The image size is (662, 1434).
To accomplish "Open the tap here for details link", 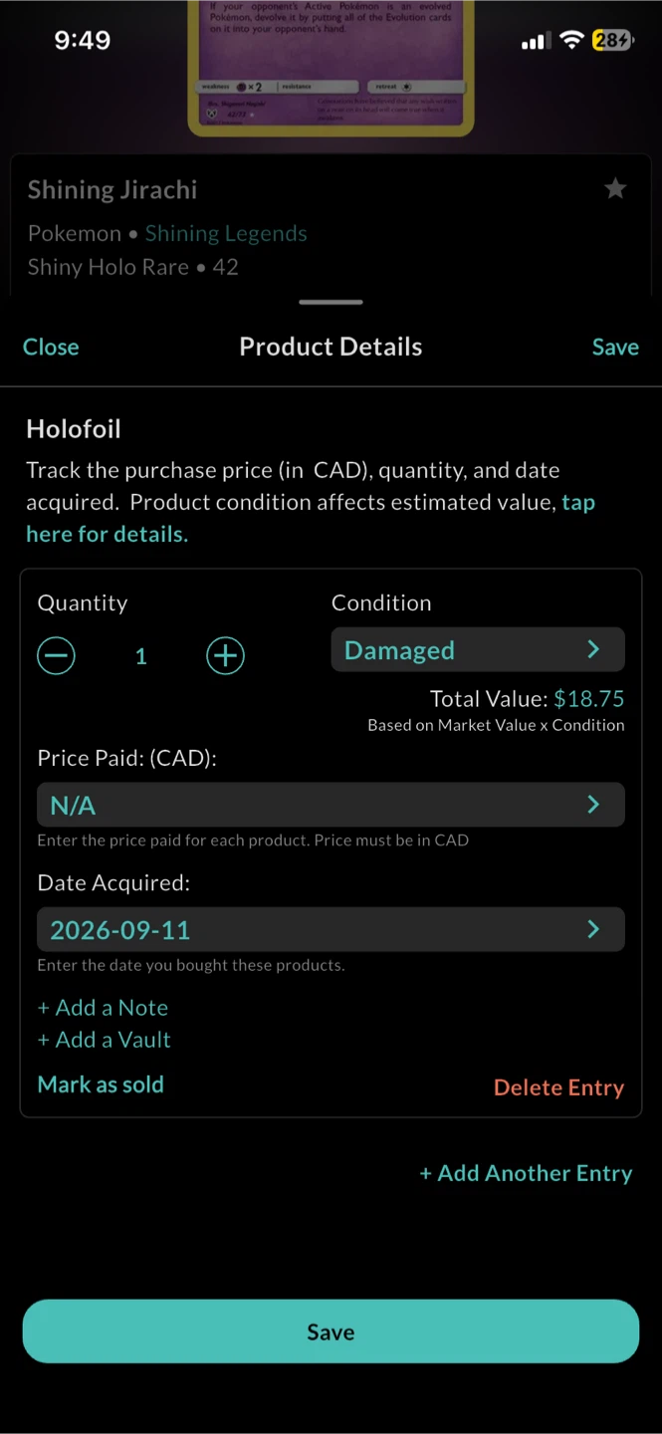I will (x=311, y=518).
